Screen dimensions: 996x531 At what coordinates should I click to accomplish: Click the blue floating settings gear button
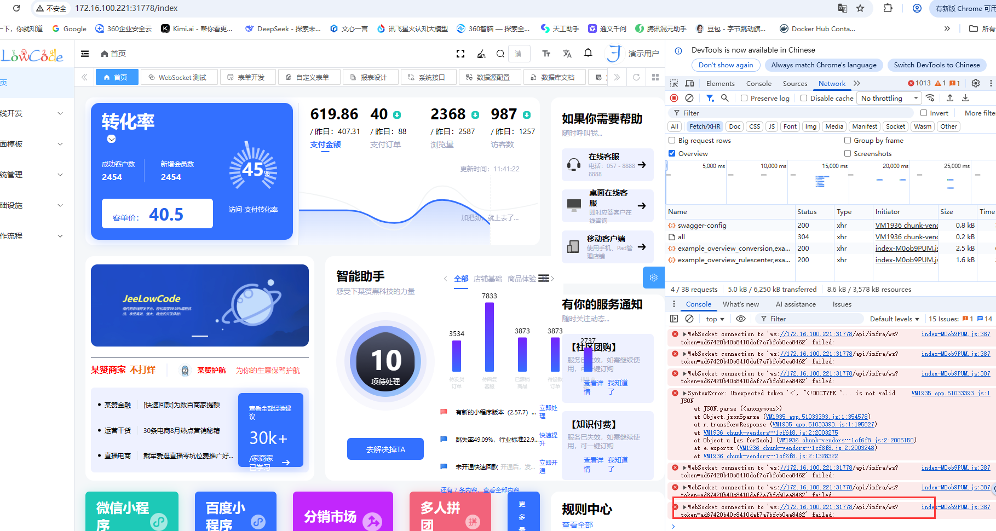click(x=653, y=278)
